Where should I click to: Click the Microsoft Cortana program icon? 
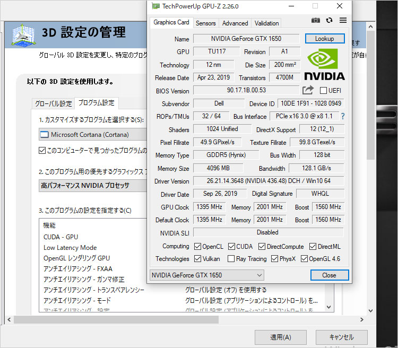pos(45,135)
